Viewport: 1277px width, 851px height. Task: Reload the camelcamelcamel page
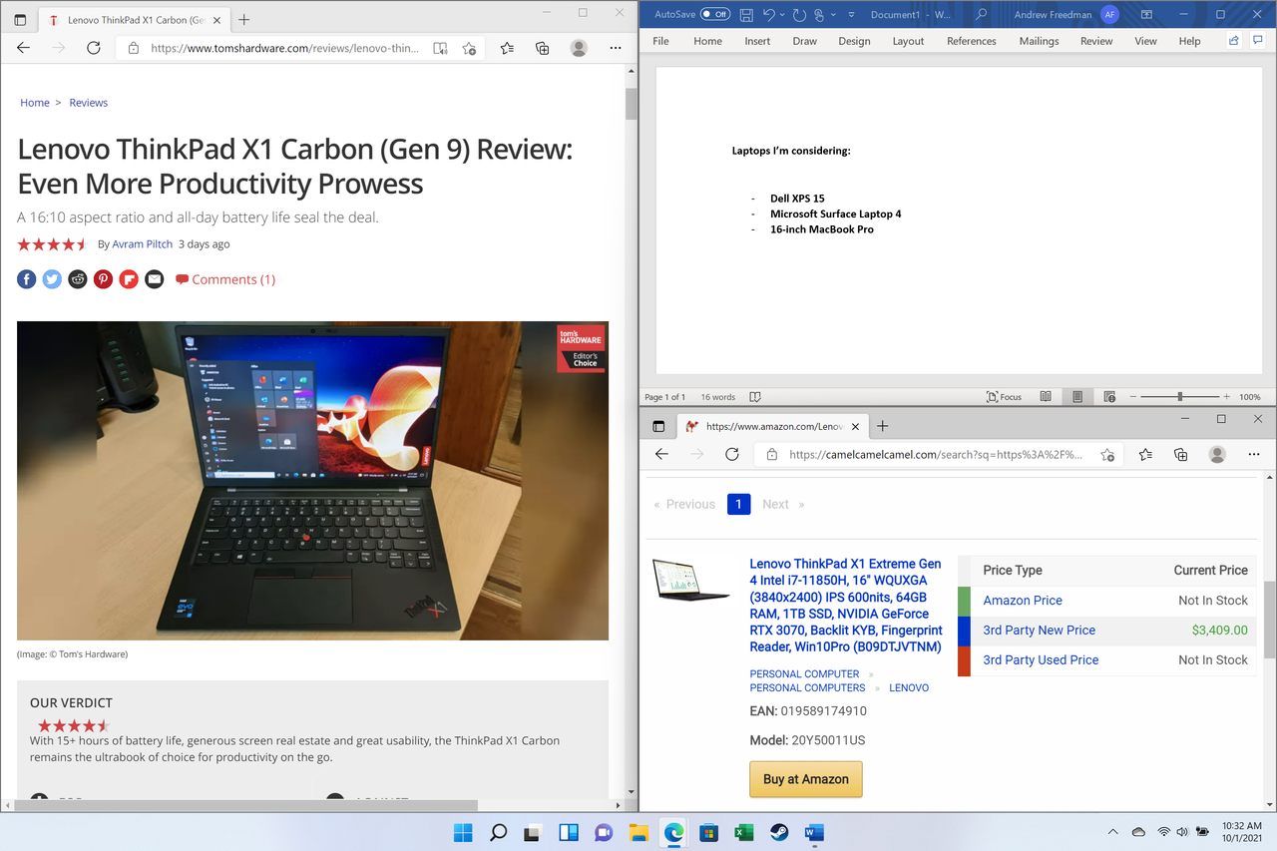point(732,454)
